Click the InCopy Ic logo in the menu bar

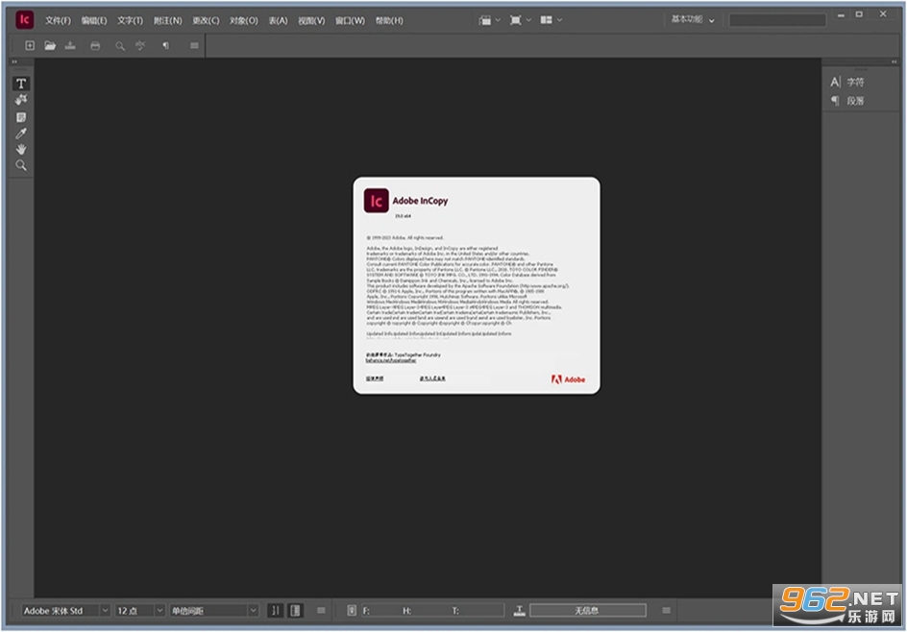[24, 19]
